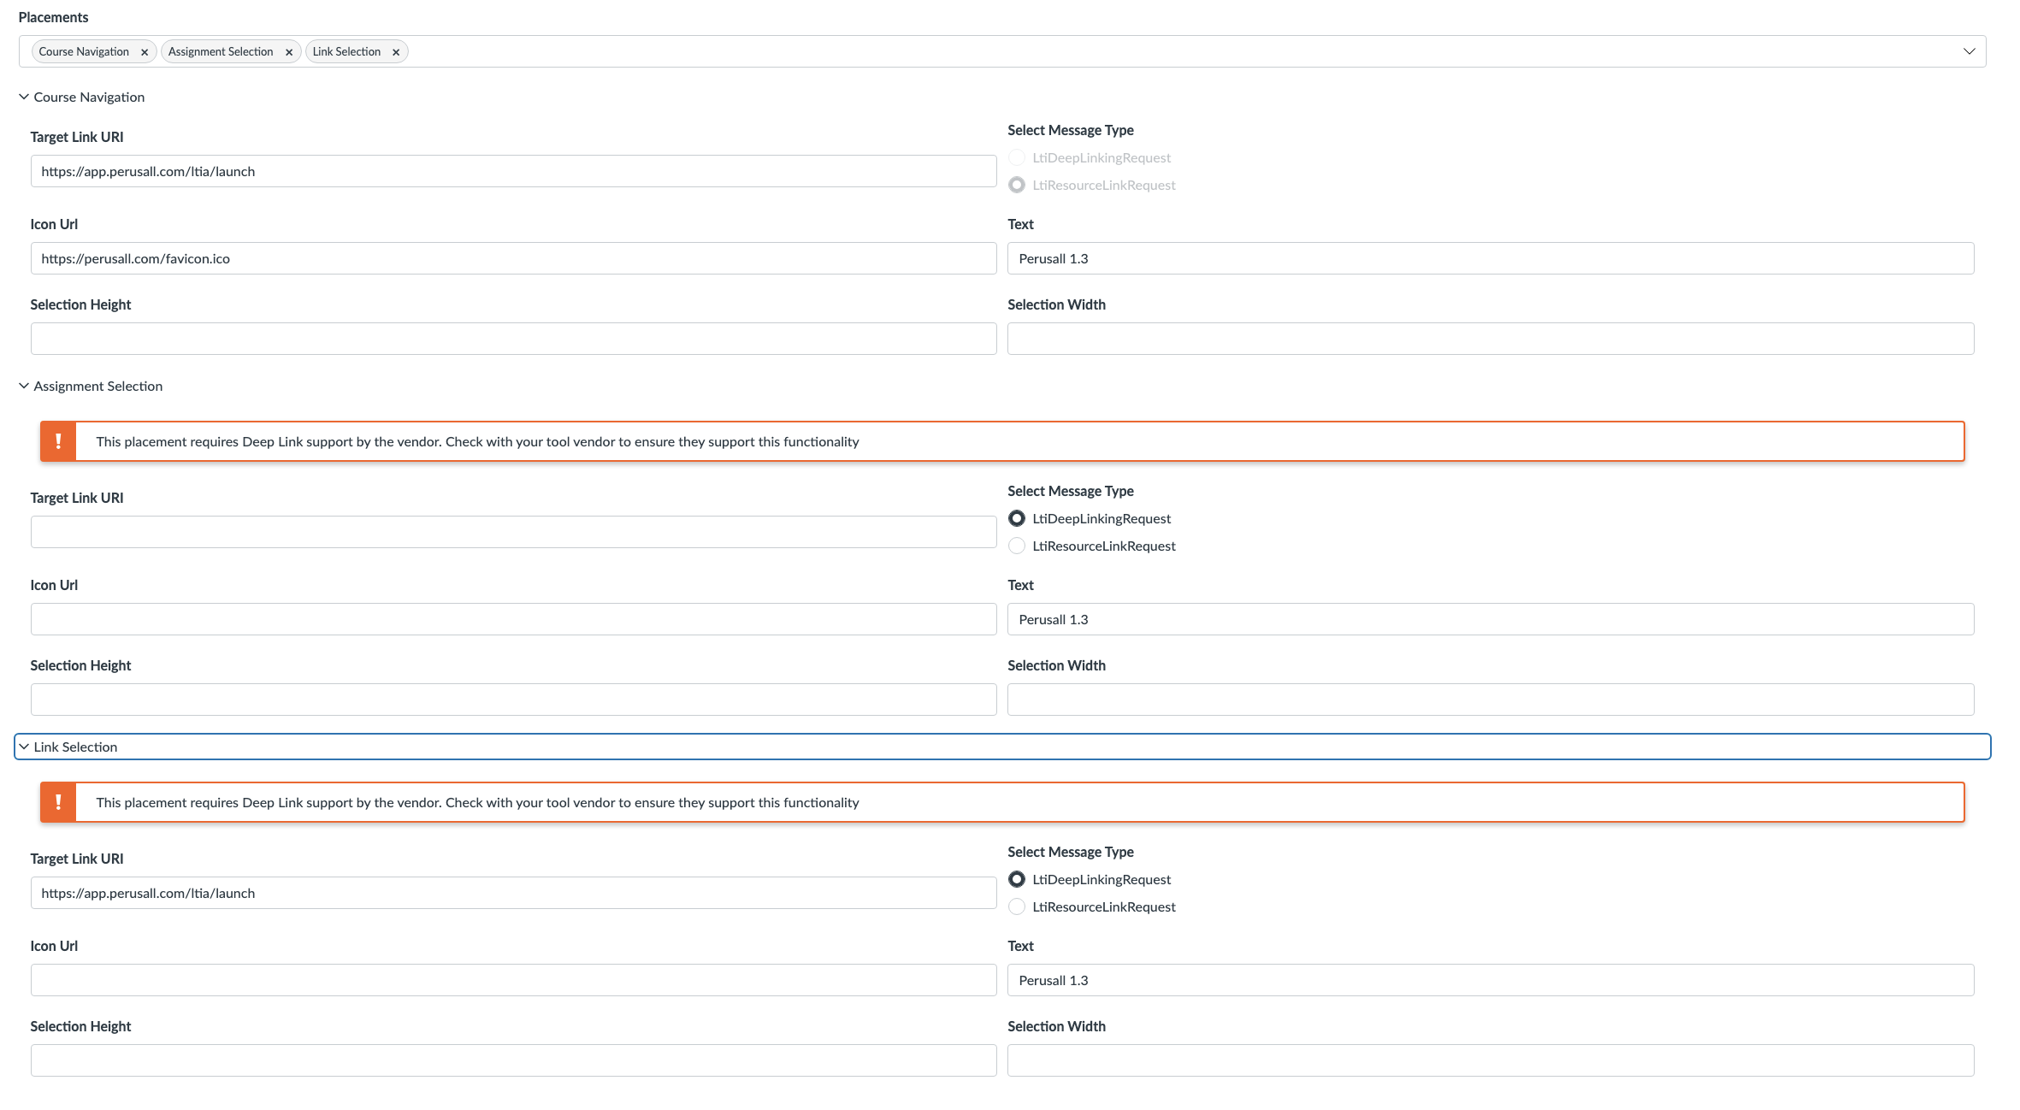Remove the Assignment Selection placement tag
Viewport: 2020px width, 1110px height.
coord(290,51)
